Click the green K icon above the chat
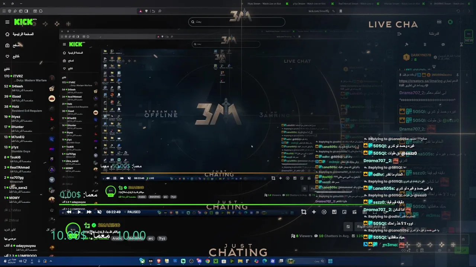 450,22
